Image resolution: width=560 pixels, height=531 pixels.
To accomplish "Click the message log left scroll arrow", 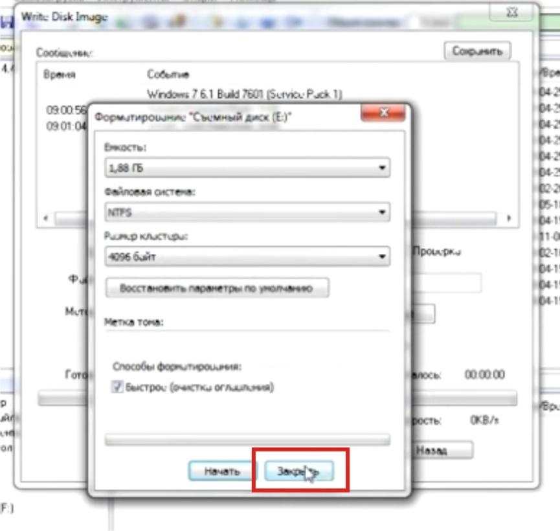I will coord(45,218).
